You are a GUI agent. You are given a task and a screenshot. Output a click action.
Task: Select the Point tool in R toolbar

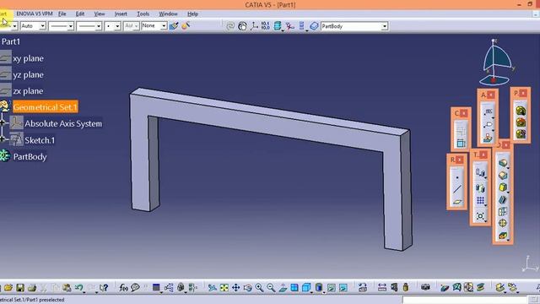(x=457, y=178)
